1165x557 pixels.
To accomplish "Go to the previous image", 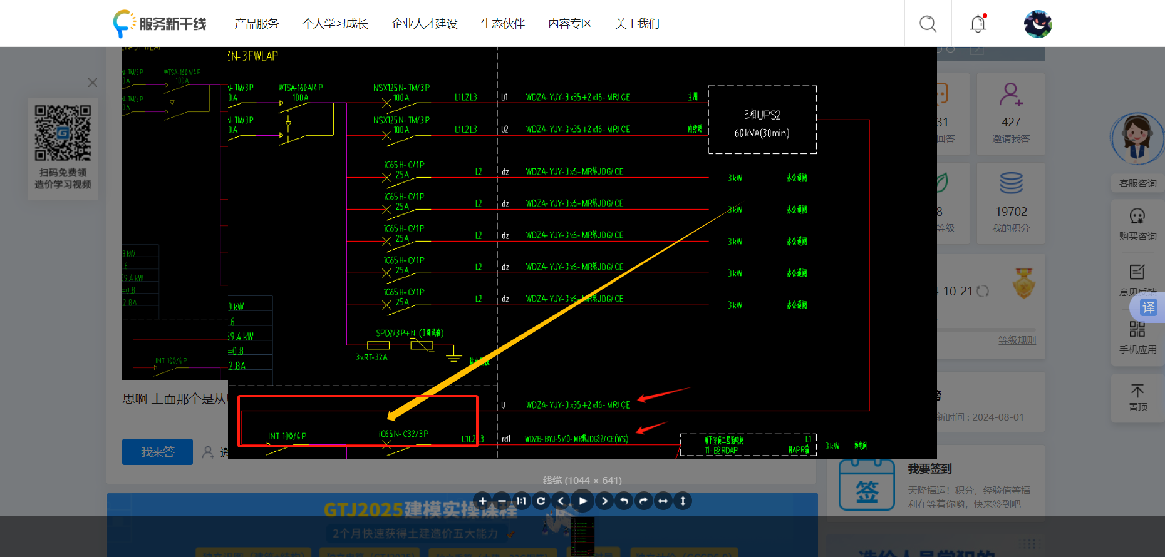I will pos(561,501).
